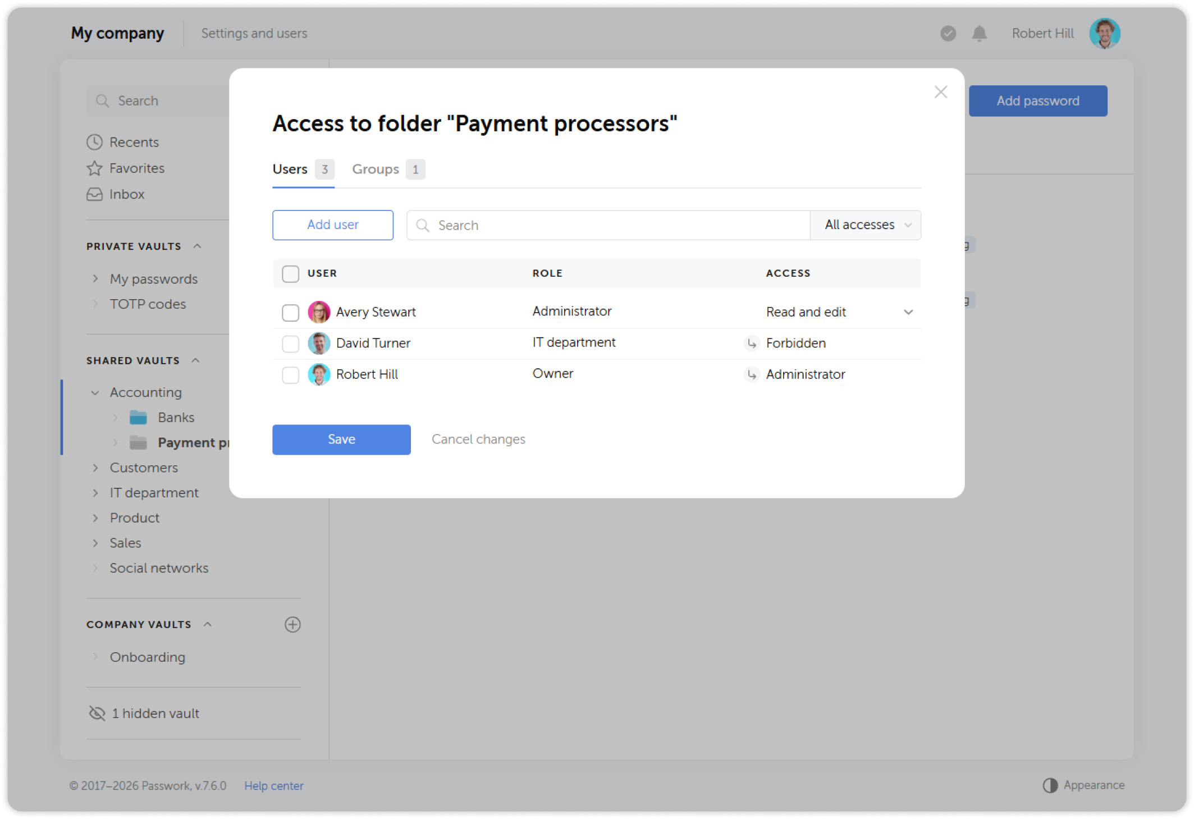Image resolution: width=1194 pixels, height=819 pixels.
Task: Open Favorites via the star icon
Action: (x=94, y=168)
